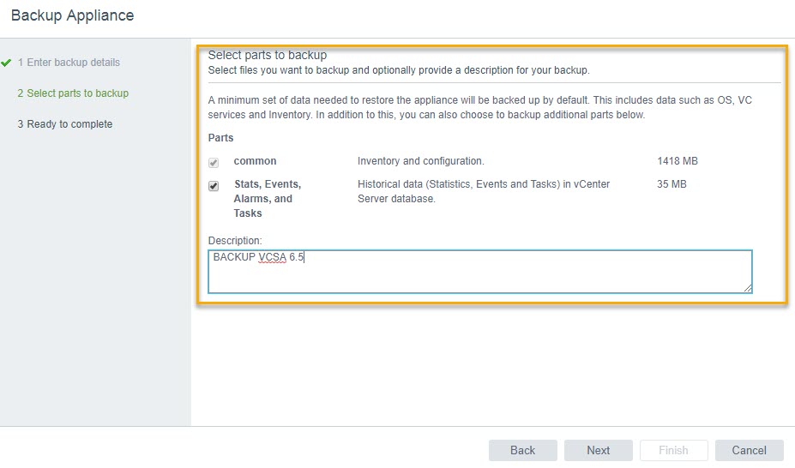Proceed with the Next button
This screenshot has width=795, height=468.
(x=598, y=450)
